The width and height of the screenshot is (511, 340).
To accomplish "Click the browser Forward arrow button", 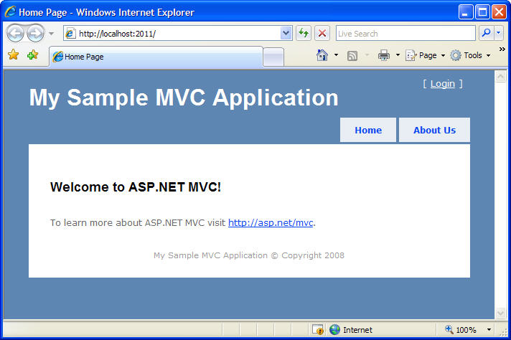I will pos(35,33).
